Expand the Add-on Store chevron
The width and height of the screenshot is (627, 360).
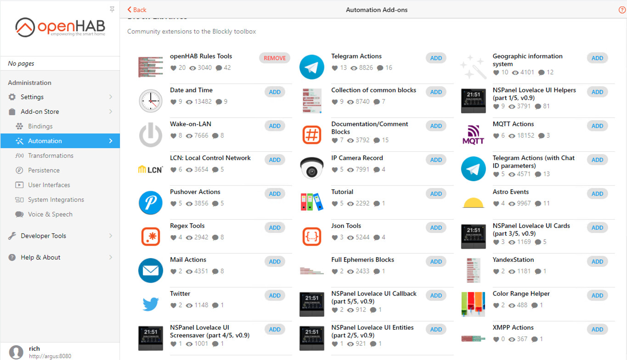(111, 112)
